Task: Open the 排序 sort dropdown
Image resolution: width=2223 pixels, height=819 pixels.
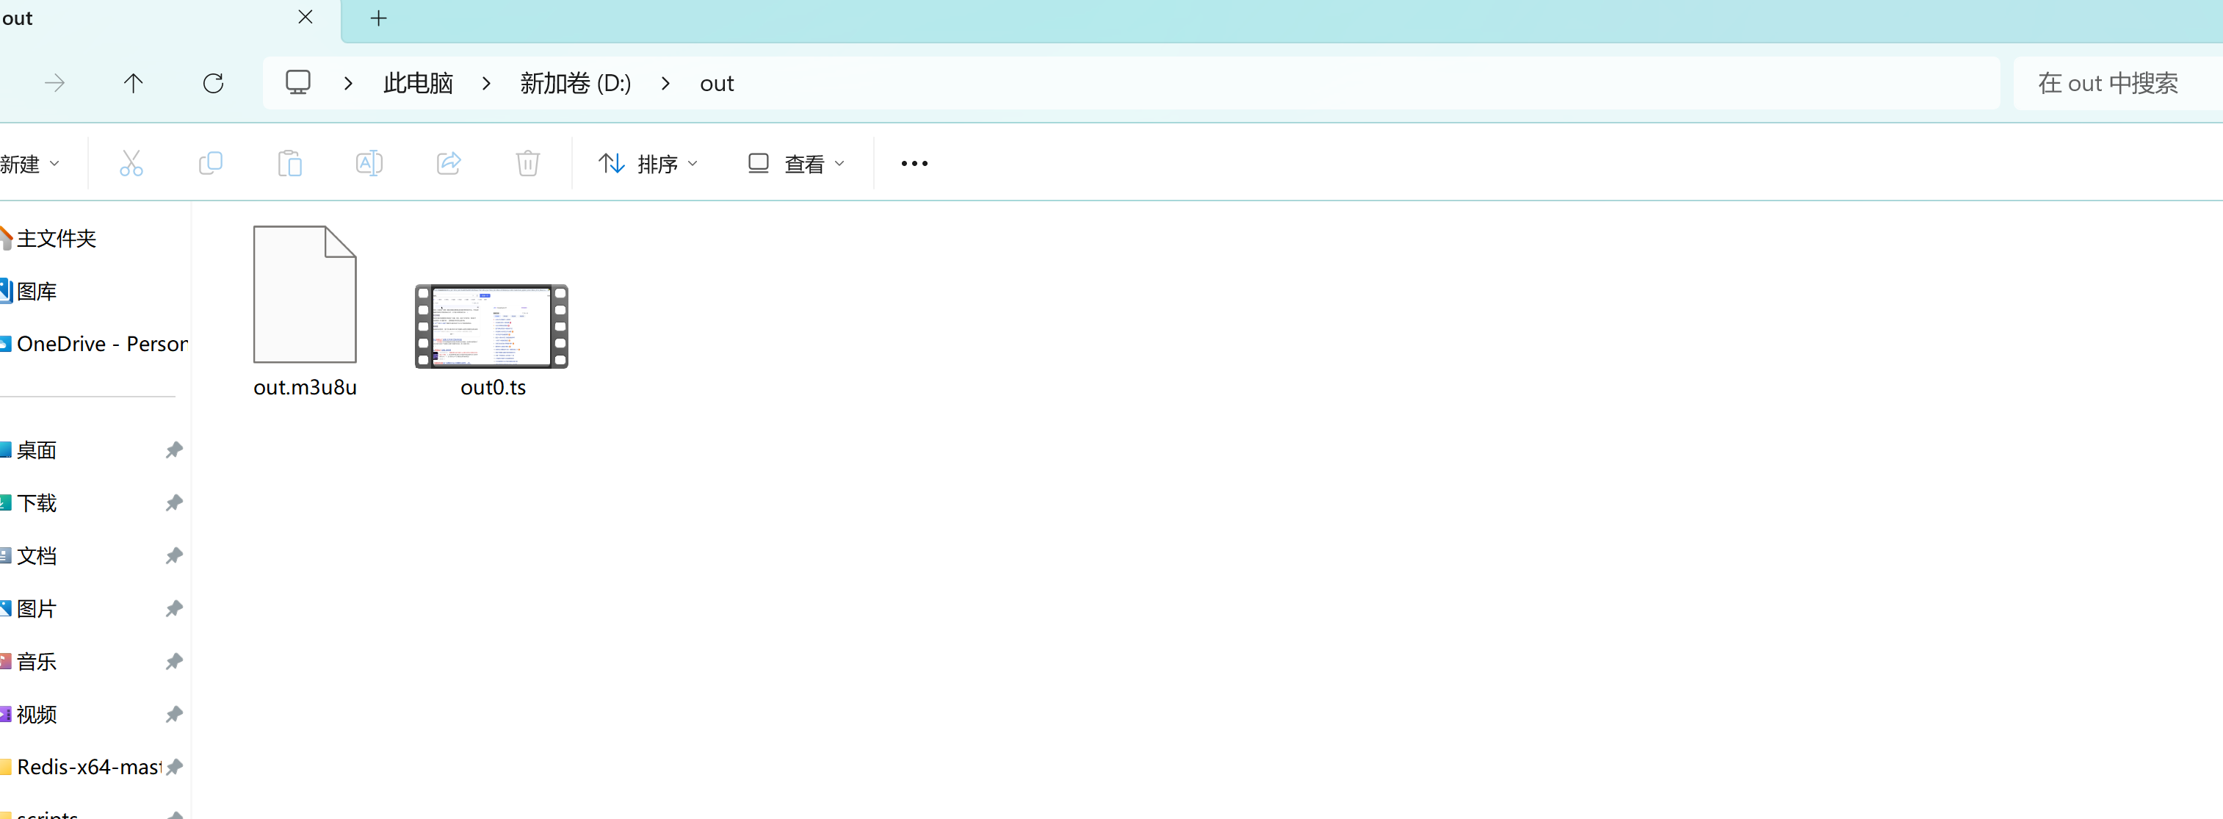Action: 648,163
